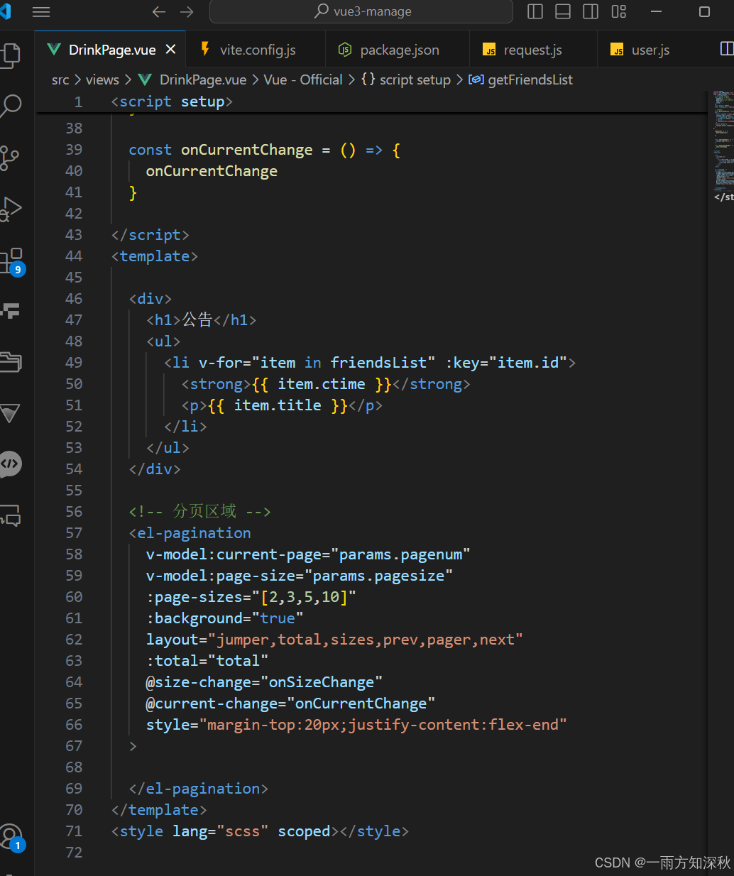Go forward using the right arrow
734x876 pixels.
pos(187,12)
